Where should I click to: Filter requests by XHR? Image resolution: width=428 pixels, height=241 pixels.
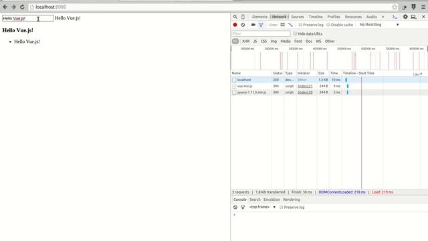pos(245,42)
